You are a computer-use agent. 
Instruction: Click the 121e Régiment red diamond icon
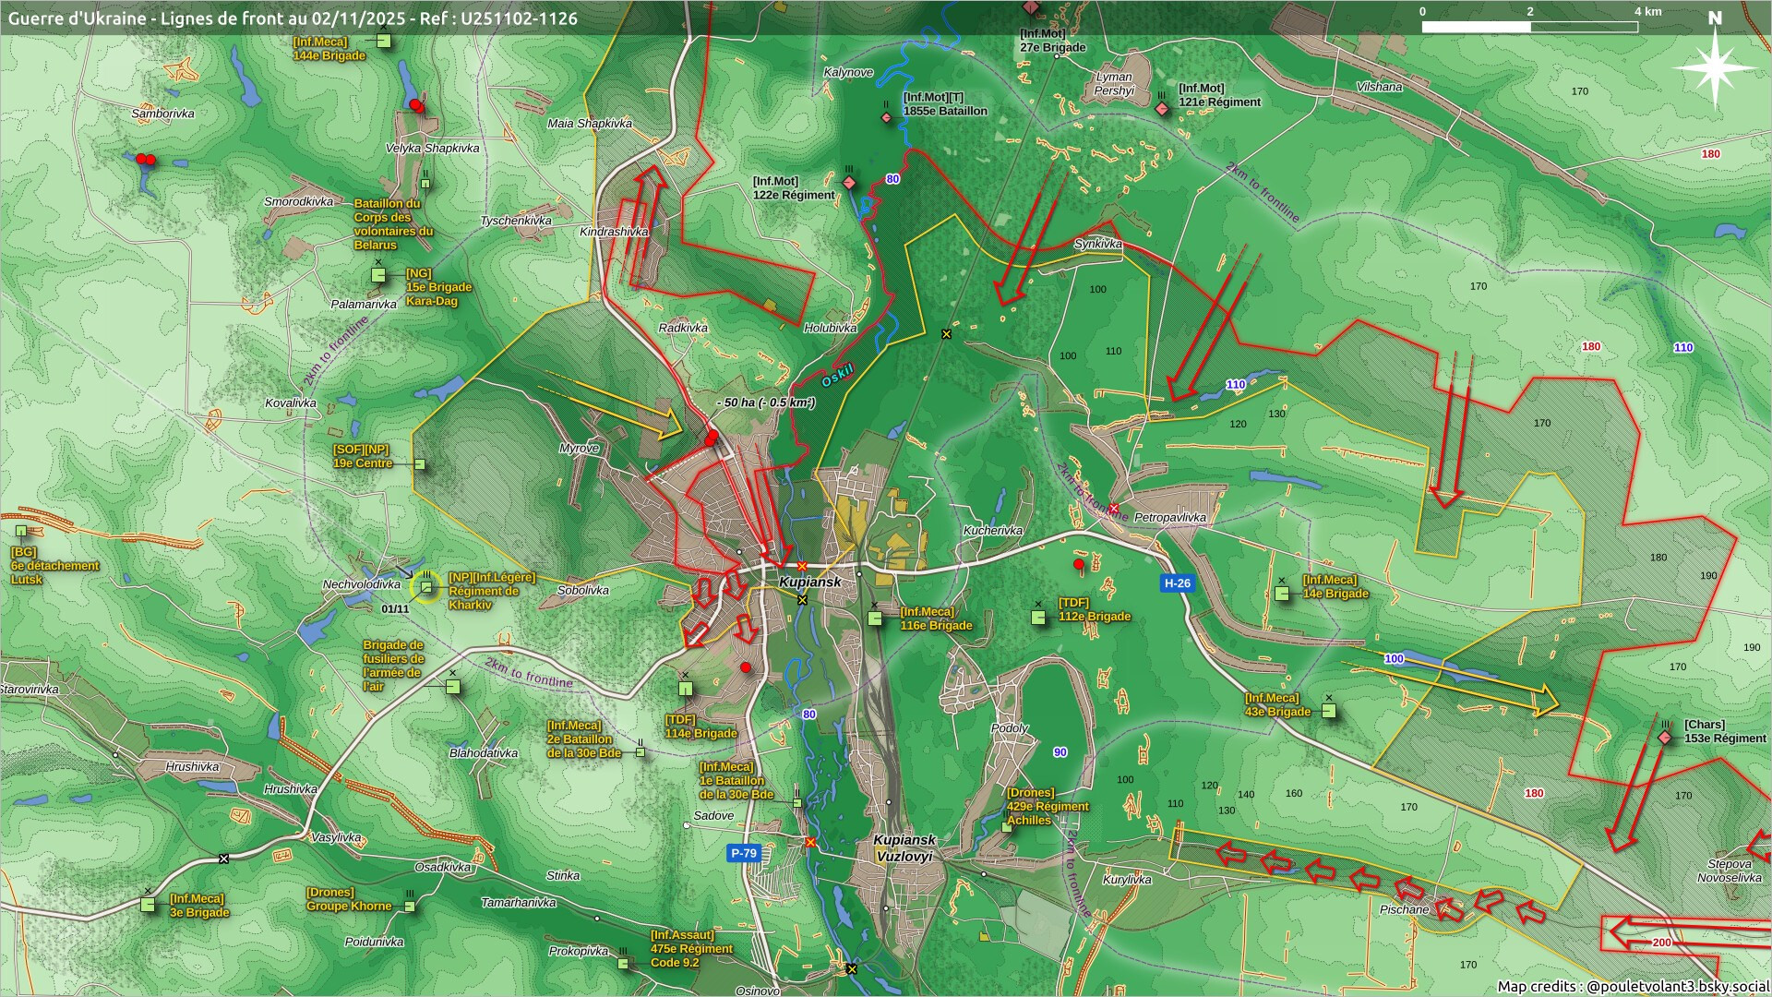1162,109
